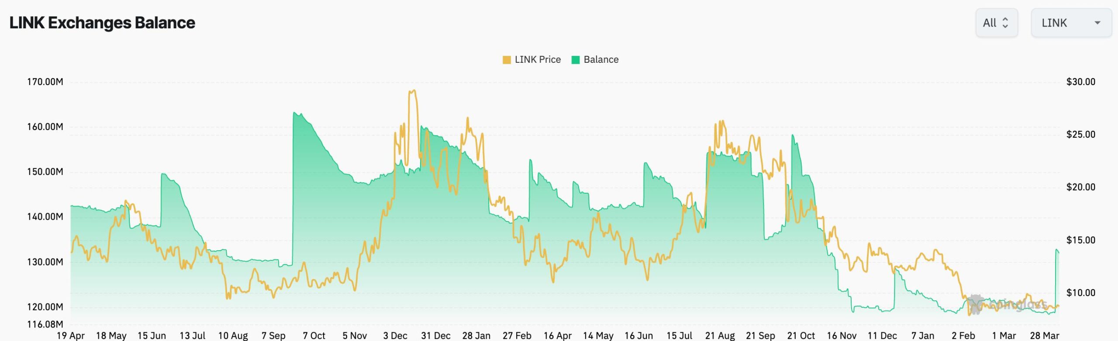Expand the LINK coin dropdown
The height and width of the screenshot is (341, 1118).
pos(1071,23)
